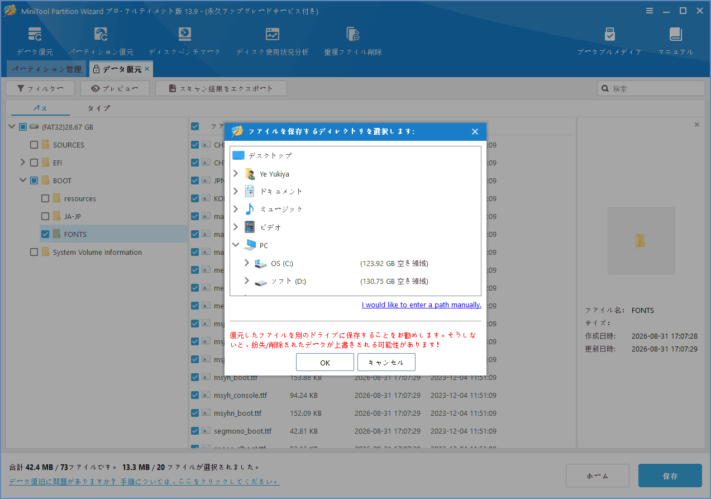Click the 保存 button
711x499 pixels.
[670, 476]
